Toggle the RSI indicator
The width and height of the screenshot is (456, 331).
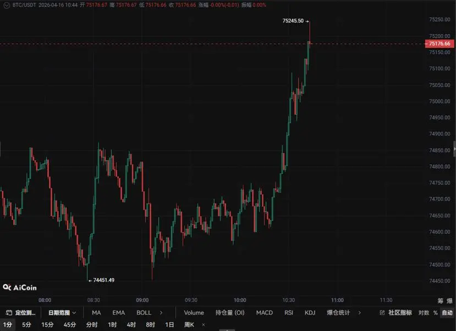point(288,313)
